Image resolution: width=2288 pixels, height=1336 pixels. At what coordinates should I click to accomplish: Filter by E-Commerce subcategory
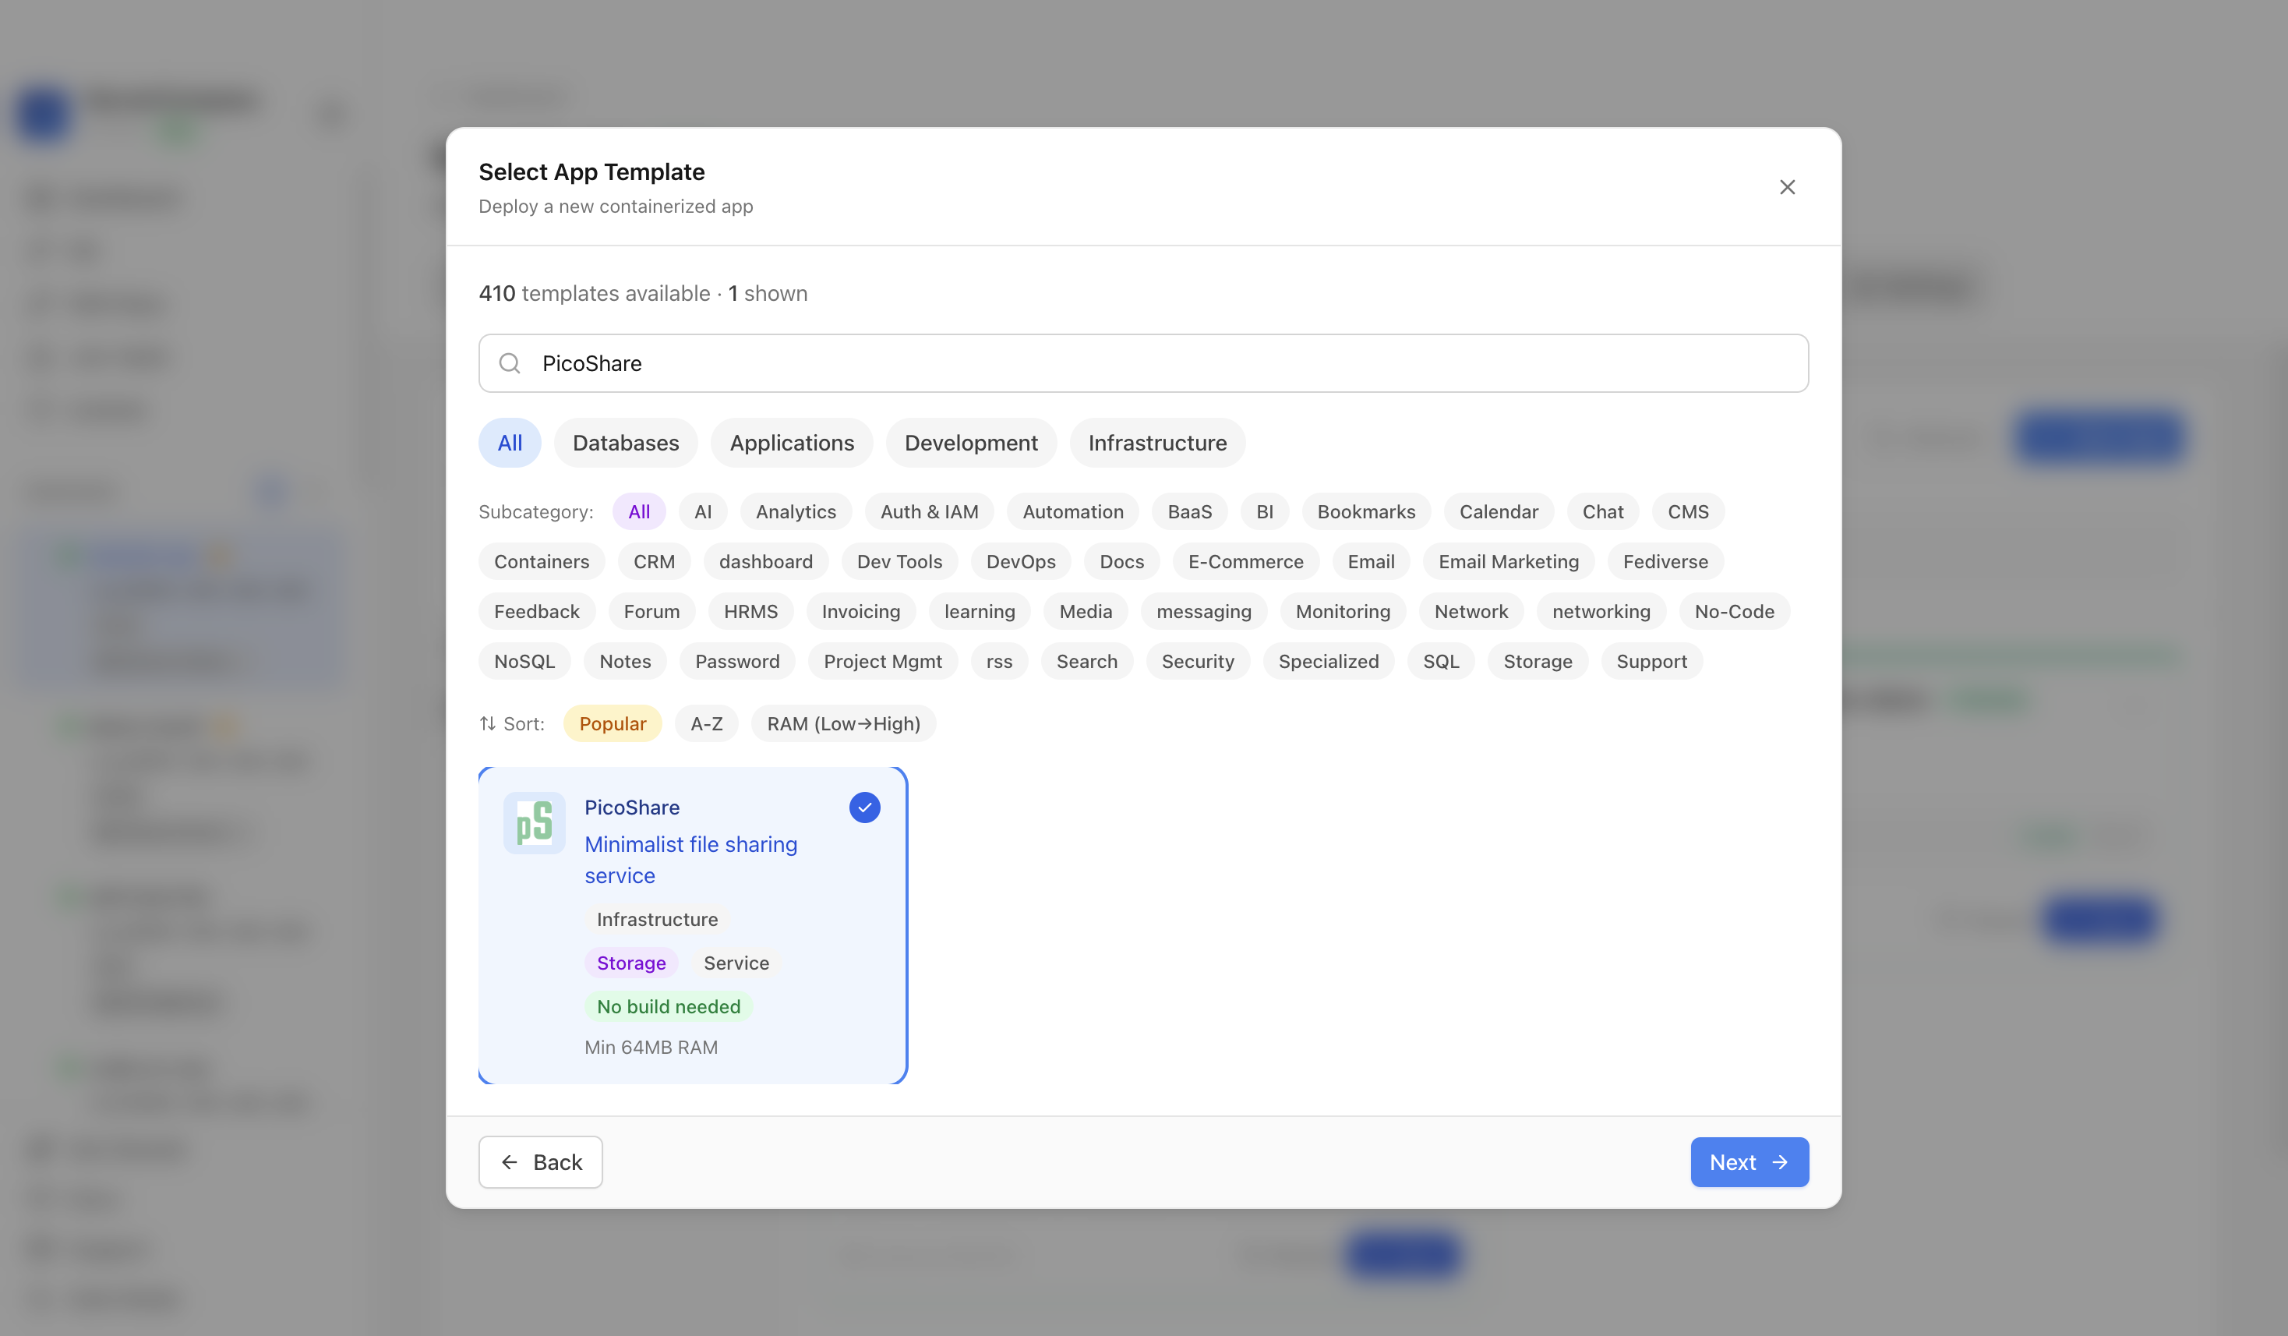pos(1245,561)
